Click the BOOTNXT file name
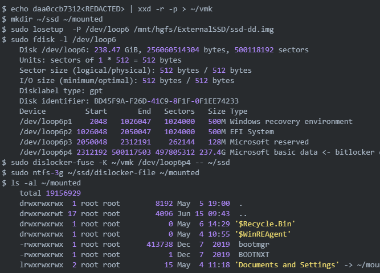This screenshot has width=380, height=273. click(254, 255)
